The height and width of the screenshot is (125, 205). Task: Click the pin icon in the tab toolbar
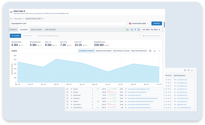click(135, 30)
